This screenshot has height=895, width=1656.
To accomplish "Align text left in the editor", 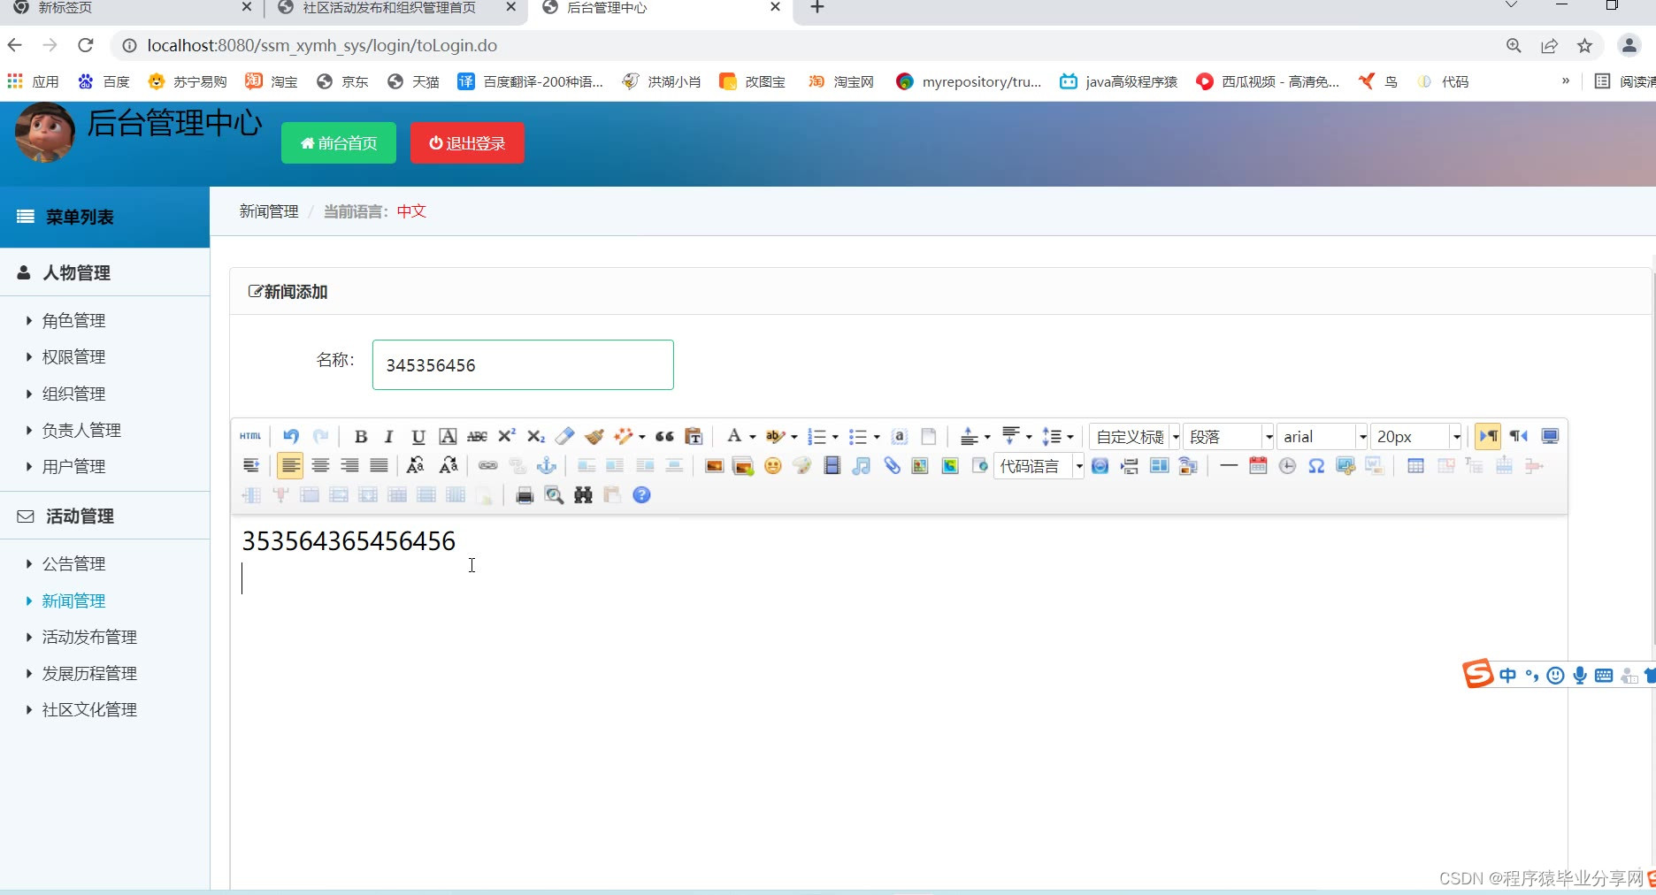I will click(290, 465).
